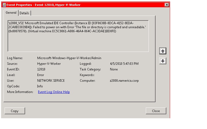The image size is (207, 129).
Task: Click the Task Category: label
Action: click(x=90, y=69)
